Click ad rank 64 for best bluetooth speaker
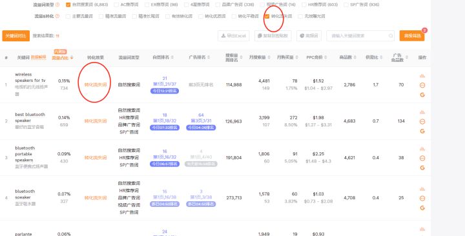 (201, 115)
